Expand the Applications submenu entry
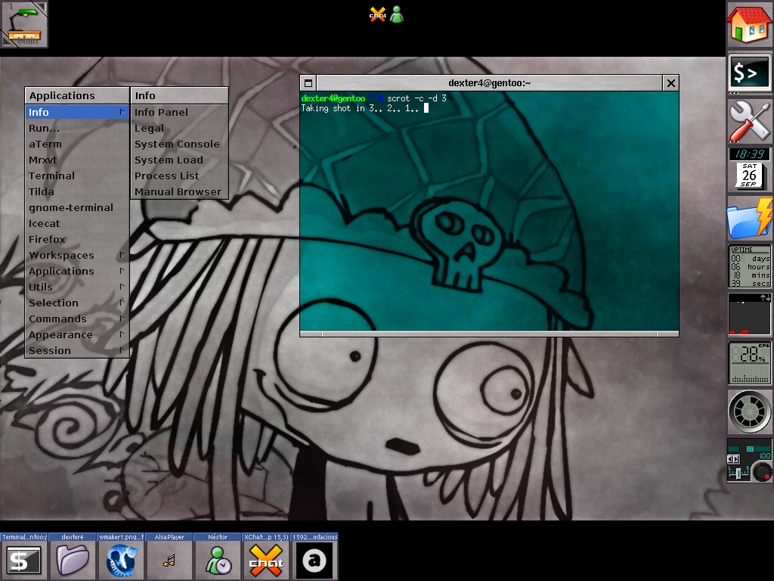The image size is (774, 581). pos(77,271)
